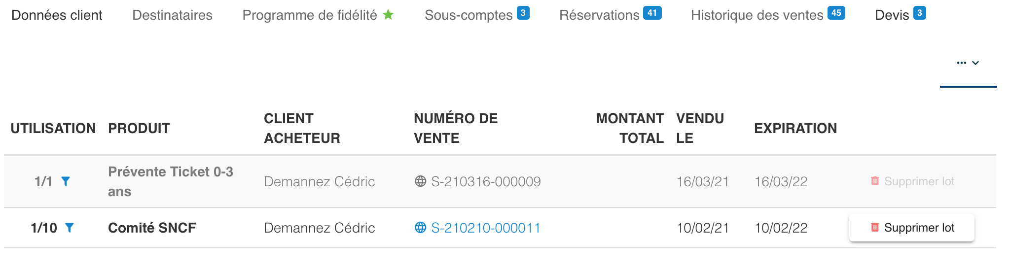This screenshot has height=271, width=1010.
Task: Switch to the Réservations tab
Action: point(599,15)
